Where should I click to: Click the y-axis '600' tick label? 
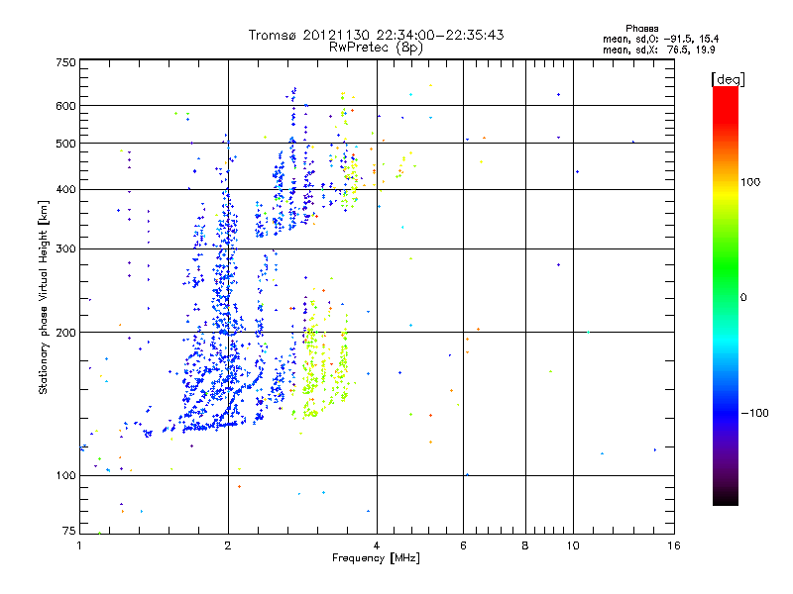tap(65, 106)
